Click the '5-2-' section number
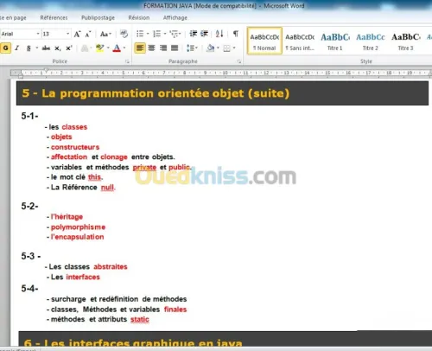 [29, 206]
